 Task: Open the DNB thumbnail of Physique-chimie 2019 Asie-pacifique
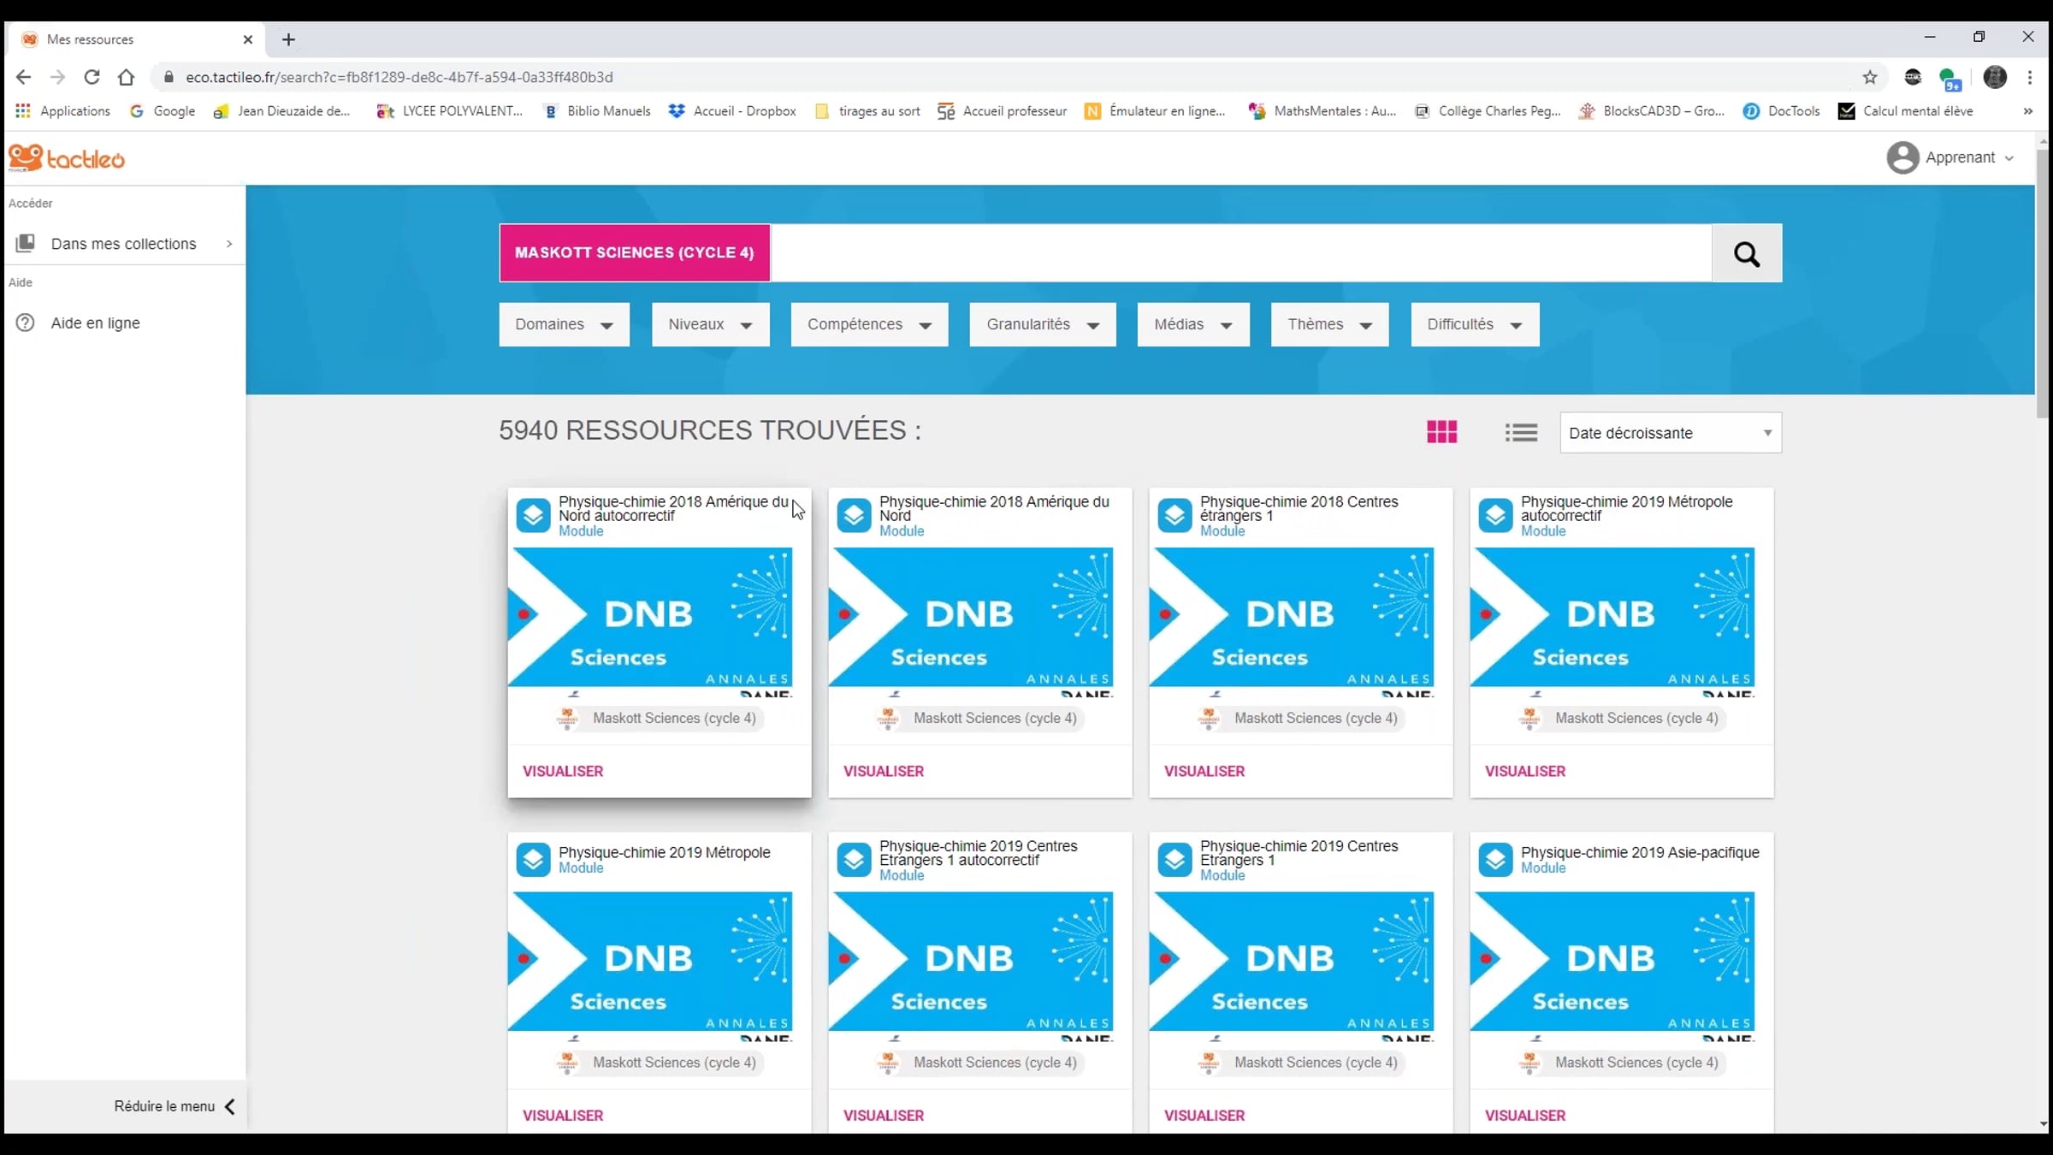click(1612, 967)
